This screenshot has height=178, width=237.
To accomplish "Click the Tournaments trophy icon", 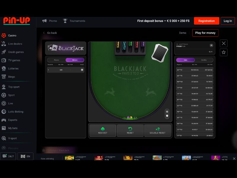I will (65, 21).
